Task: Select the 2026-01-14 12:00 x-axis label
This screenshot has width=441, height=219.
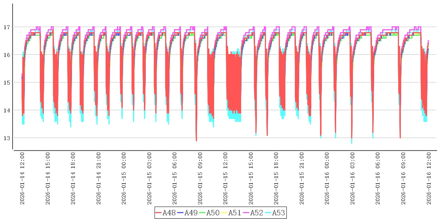Action: (22, 178)
